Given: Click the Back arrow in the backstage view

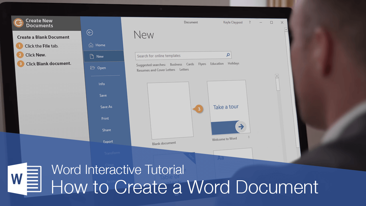Looking at the screenshot, I should tap(90, 33).
